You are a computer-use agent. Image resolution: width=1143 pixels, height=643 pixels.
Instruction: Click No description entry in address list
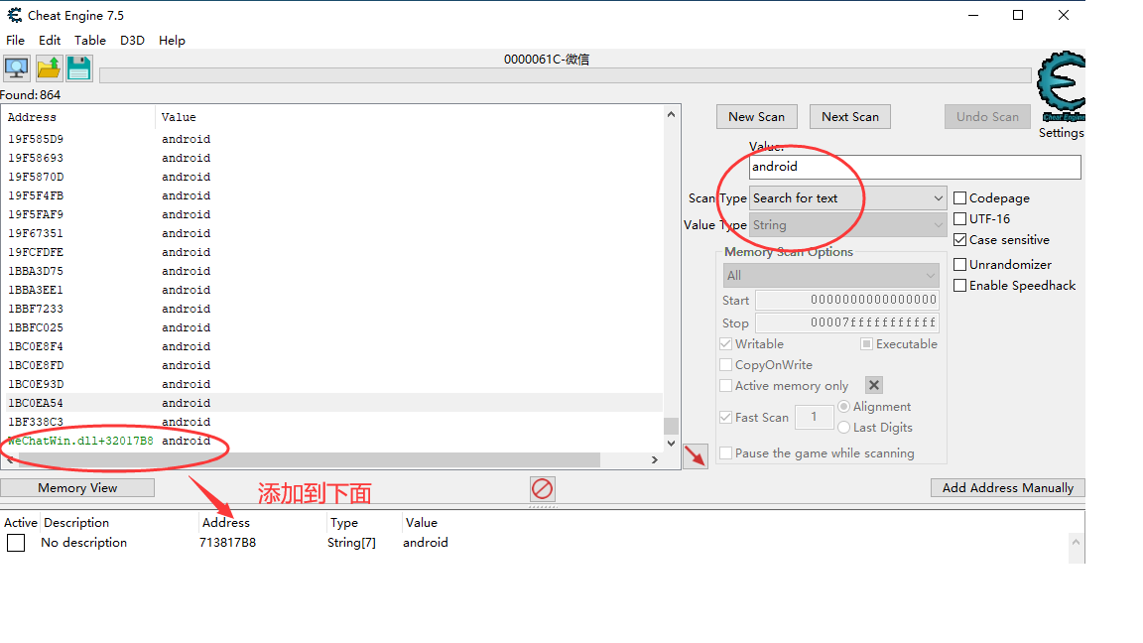click(83, 543)
